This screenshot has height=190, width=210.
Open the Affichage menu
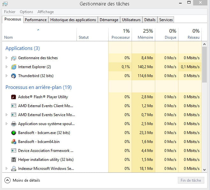pos(46,12)
